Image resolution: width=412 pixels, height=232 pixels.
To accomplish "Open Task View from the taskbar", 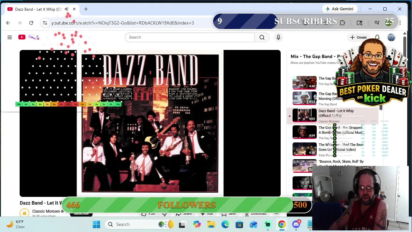I will click(182, 225).
